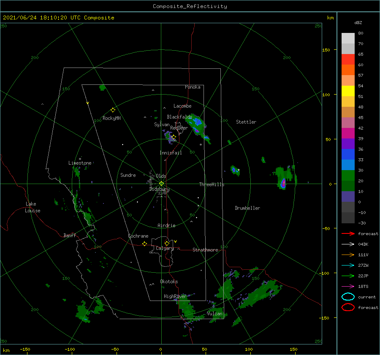Screen dimensions: 380x355
Task: Click the Ponoka label
Action: coord(193,87)
